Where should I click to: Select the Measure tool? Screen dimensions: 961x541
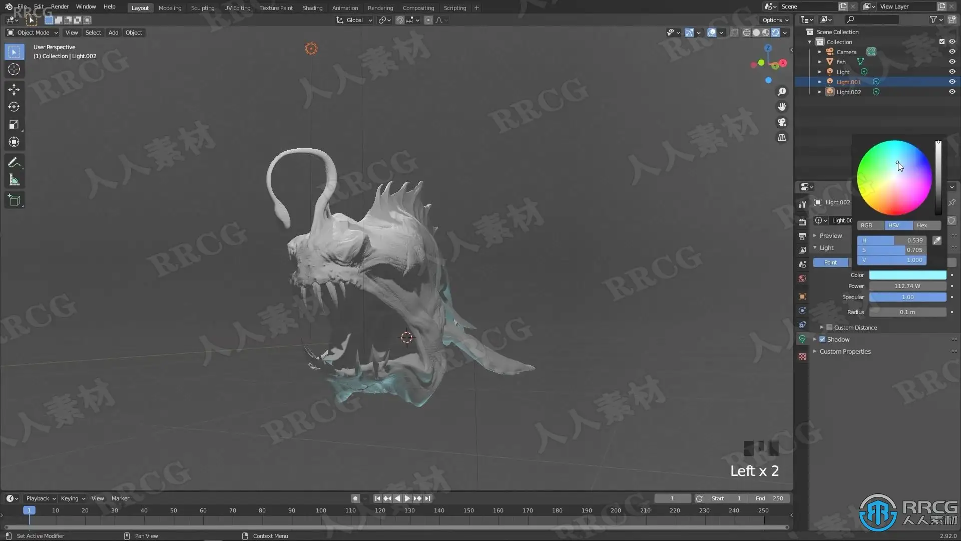[14, 180]
